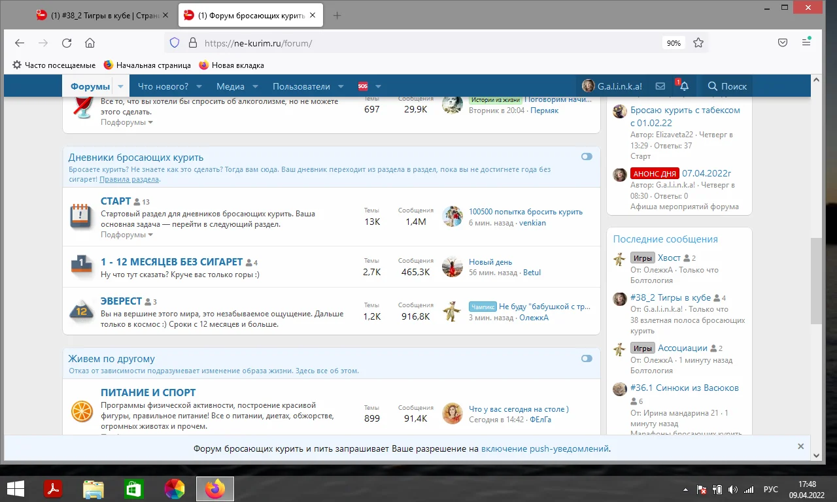Click the 1 - 12 месяцев section icon
The height and width of the screenshot is (502, 837).
82,265
